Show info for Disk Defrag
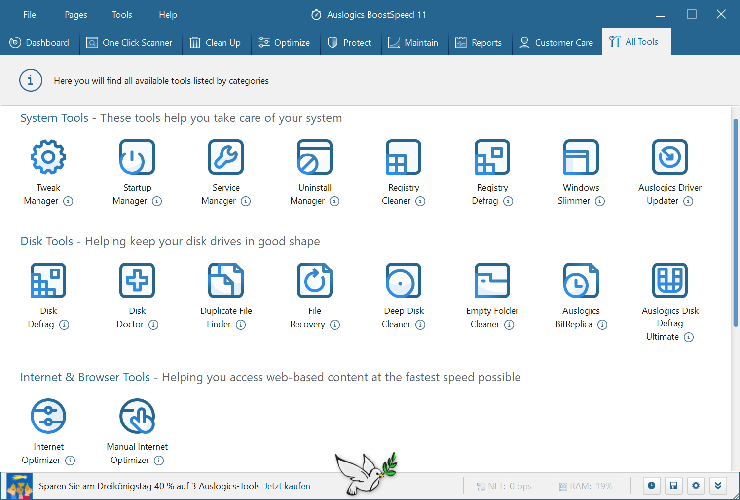The height and width of the screenshot is (500, 740). point(64,325)
